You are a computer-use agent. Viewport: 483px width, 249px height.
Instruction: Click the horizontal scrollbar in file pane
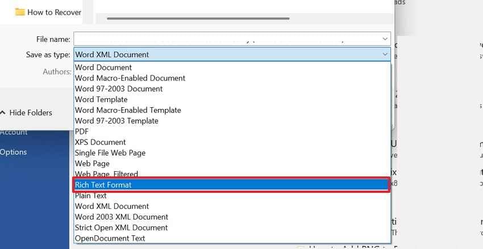tap(198, 19)
